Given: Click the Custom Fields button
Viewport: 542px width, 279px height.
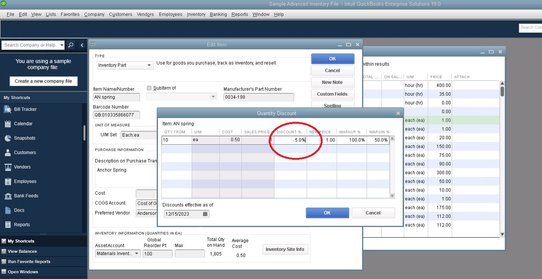Looking at the screenshot, I should pyautogui.click(x=332, y=94).
